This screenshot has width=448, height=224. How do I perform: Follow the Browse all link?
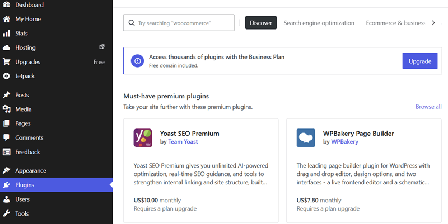pyautogui.click(x=428, y=107)
